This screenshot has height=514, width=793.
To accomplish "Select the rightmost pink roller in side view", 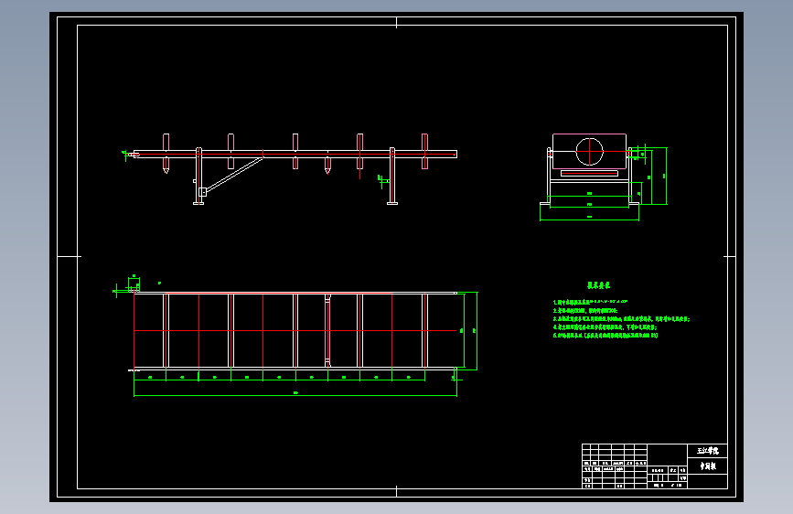I will click(x=424, y=151).
